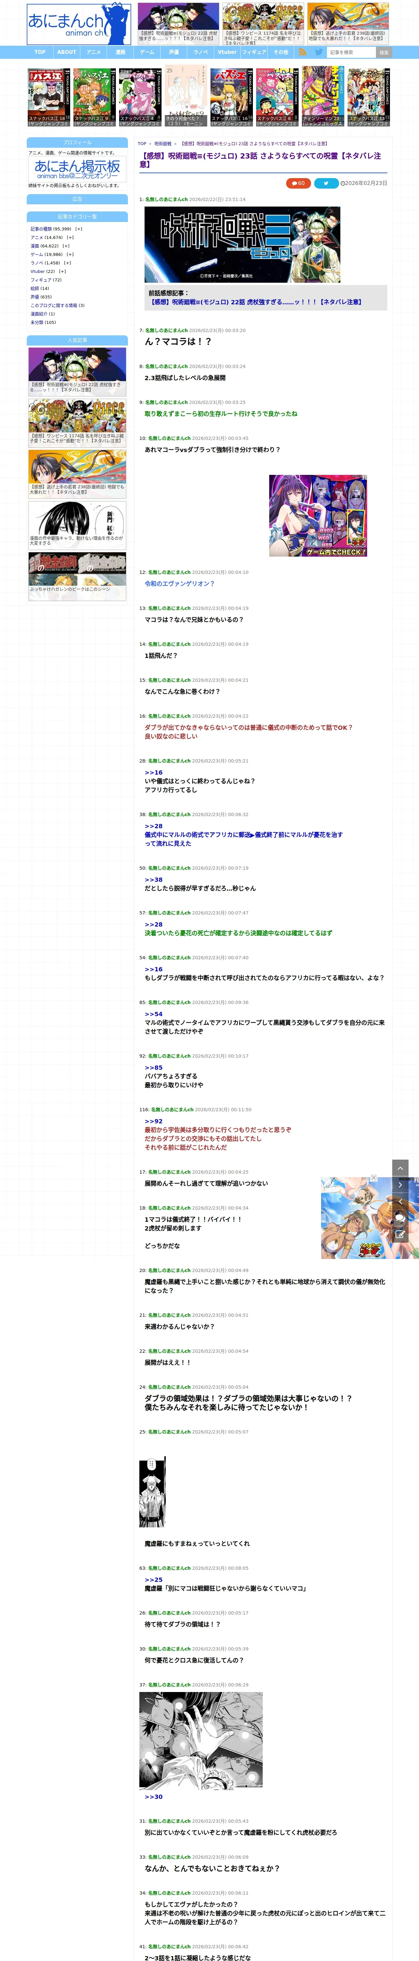
Task: Click the floating next-article right arrow
Action: pyautogui.click(x=401, y=1184)
